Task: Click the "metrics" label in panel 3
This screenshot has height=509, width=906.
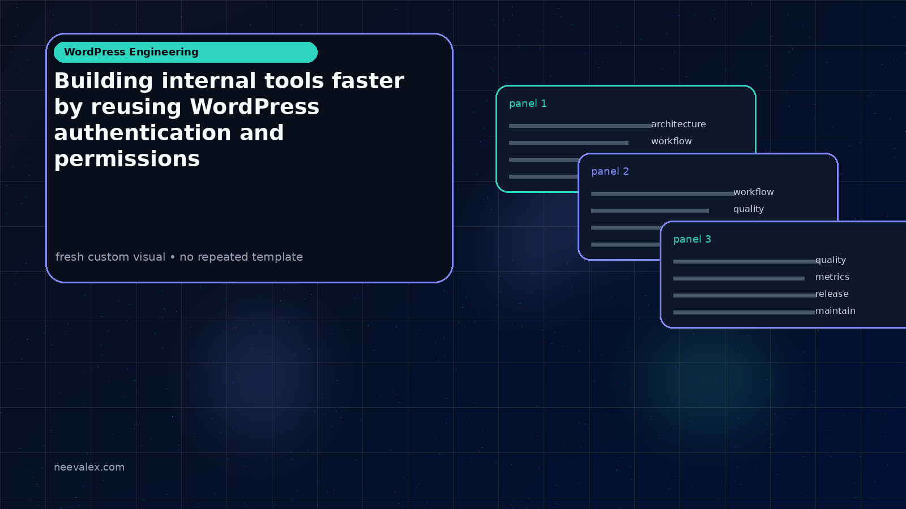Action: (x=832, y=277)
